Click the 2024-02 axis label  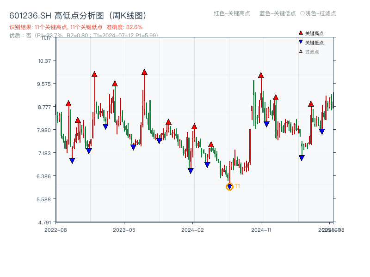(x=193, y=229)
